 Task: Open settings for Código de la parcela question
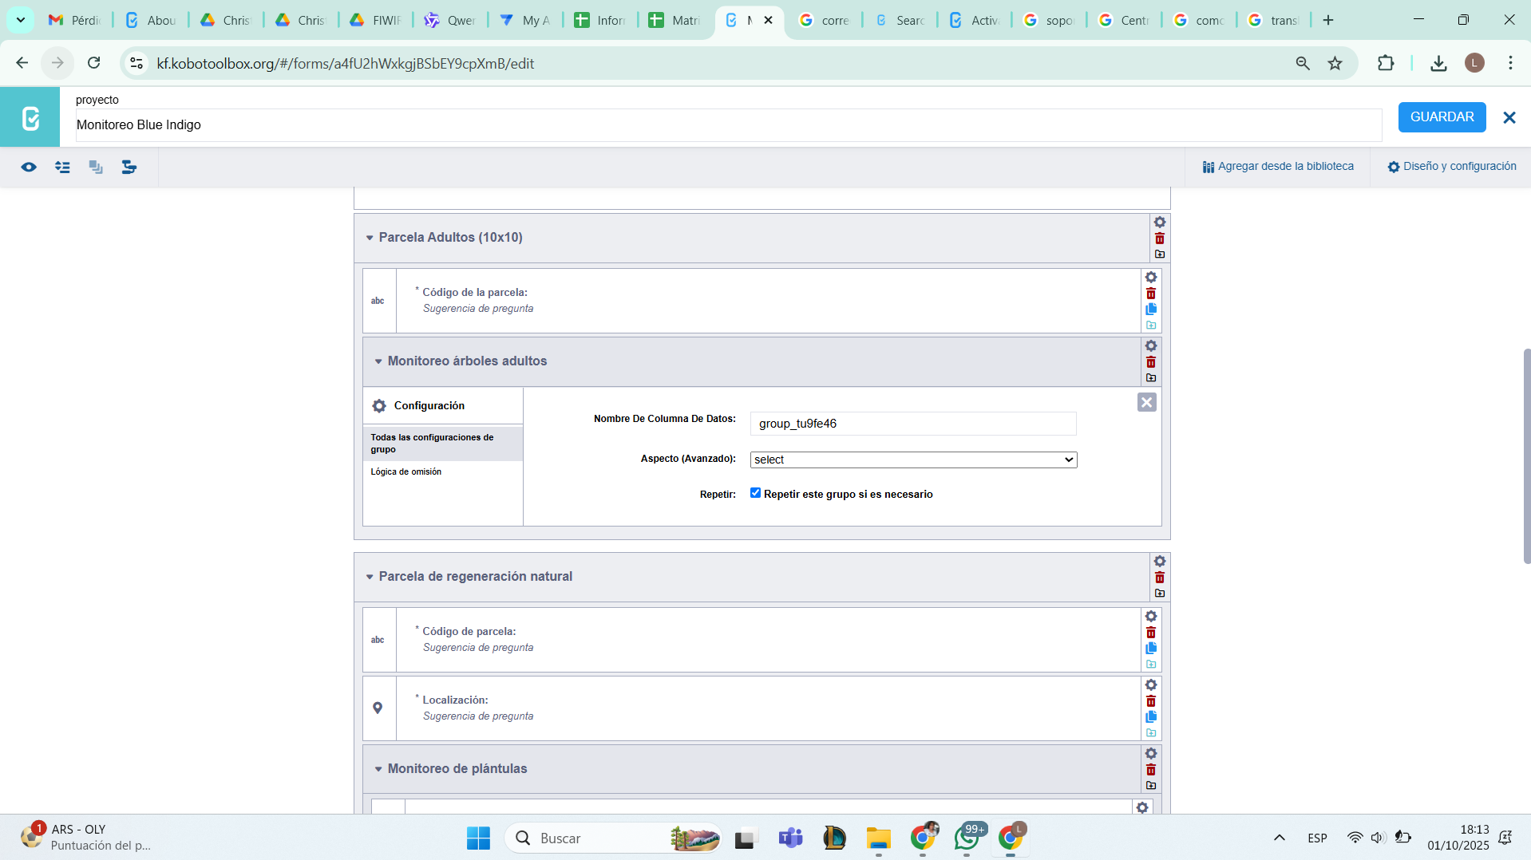(1150, 278)
